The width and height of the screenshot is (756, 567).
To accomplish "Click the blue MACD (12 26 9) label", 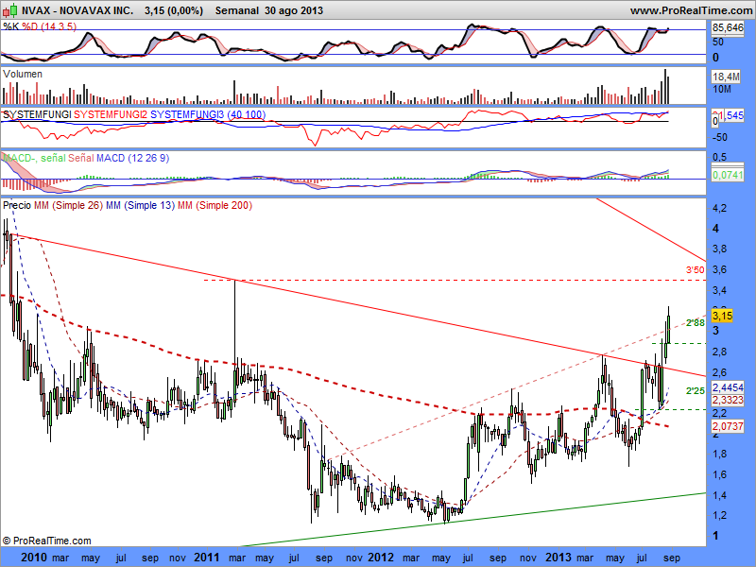I will [x=132, y=158].
